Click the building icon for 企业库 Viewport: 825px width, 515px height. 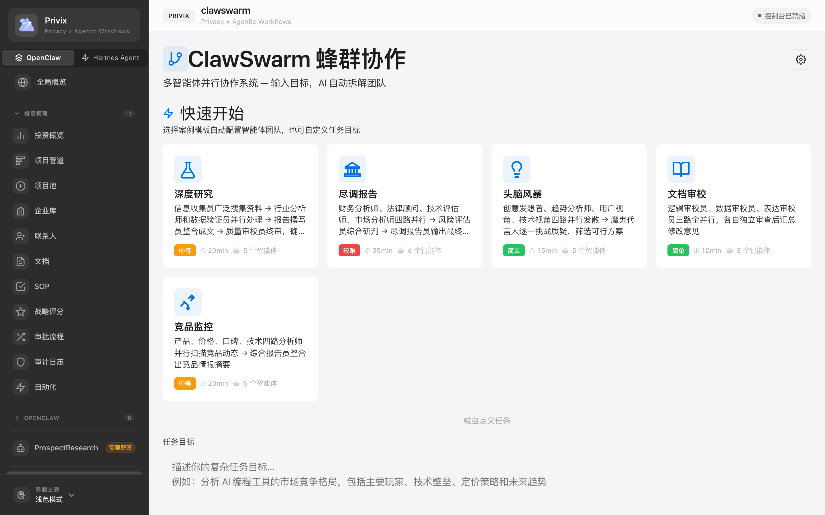pyautogui.click(x=20, y=211)
